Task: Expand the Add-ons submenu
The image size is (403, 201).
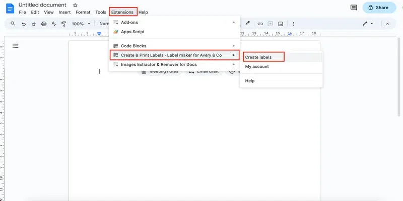Action: [x=174, y=22]
